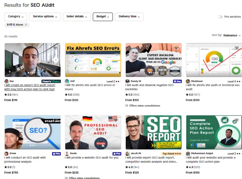
Task: Toggle the Pro services switch
Action: [220, 17]
